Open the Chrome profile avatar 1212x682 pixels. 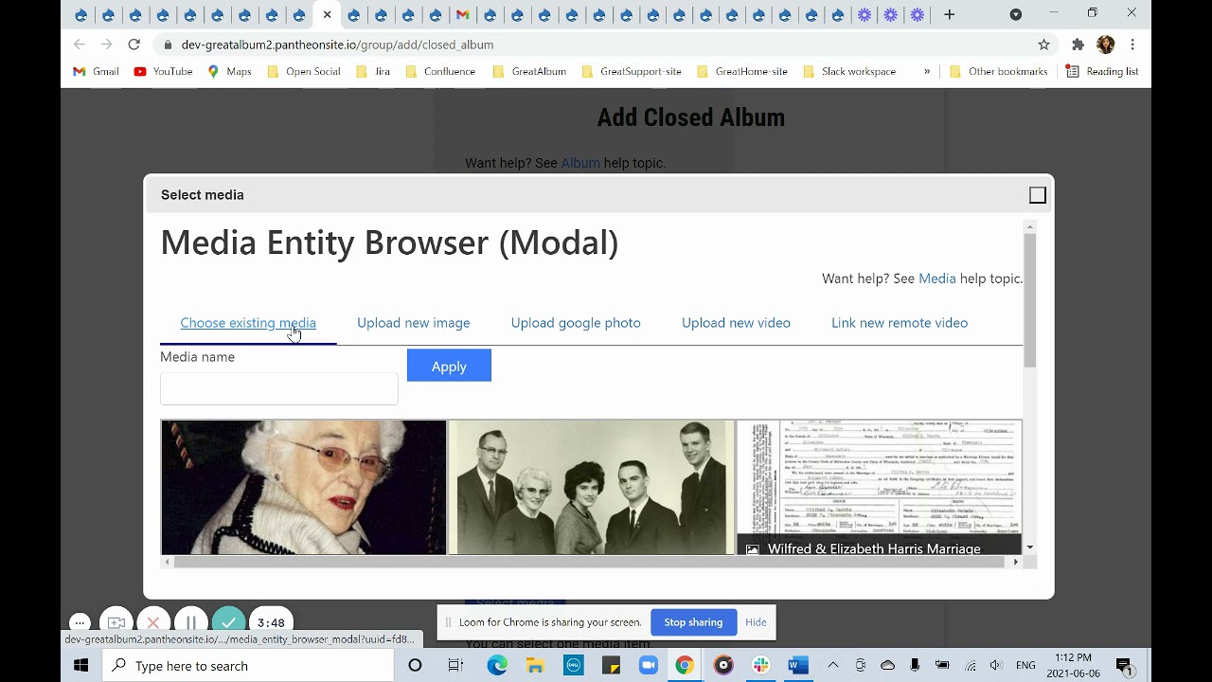[x=1105, y=45]
